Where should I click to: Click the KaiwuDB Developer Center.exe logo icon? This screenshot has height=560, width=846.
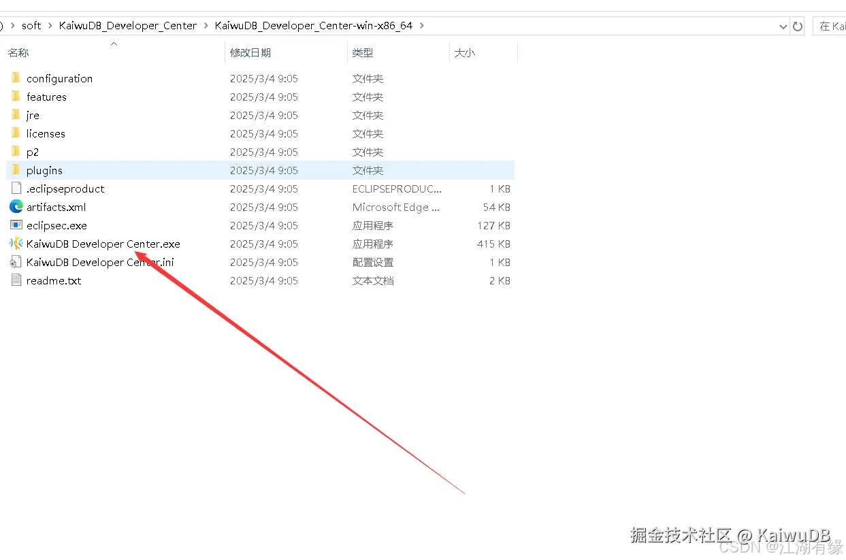pyautogui.click(x=16, y=244)
